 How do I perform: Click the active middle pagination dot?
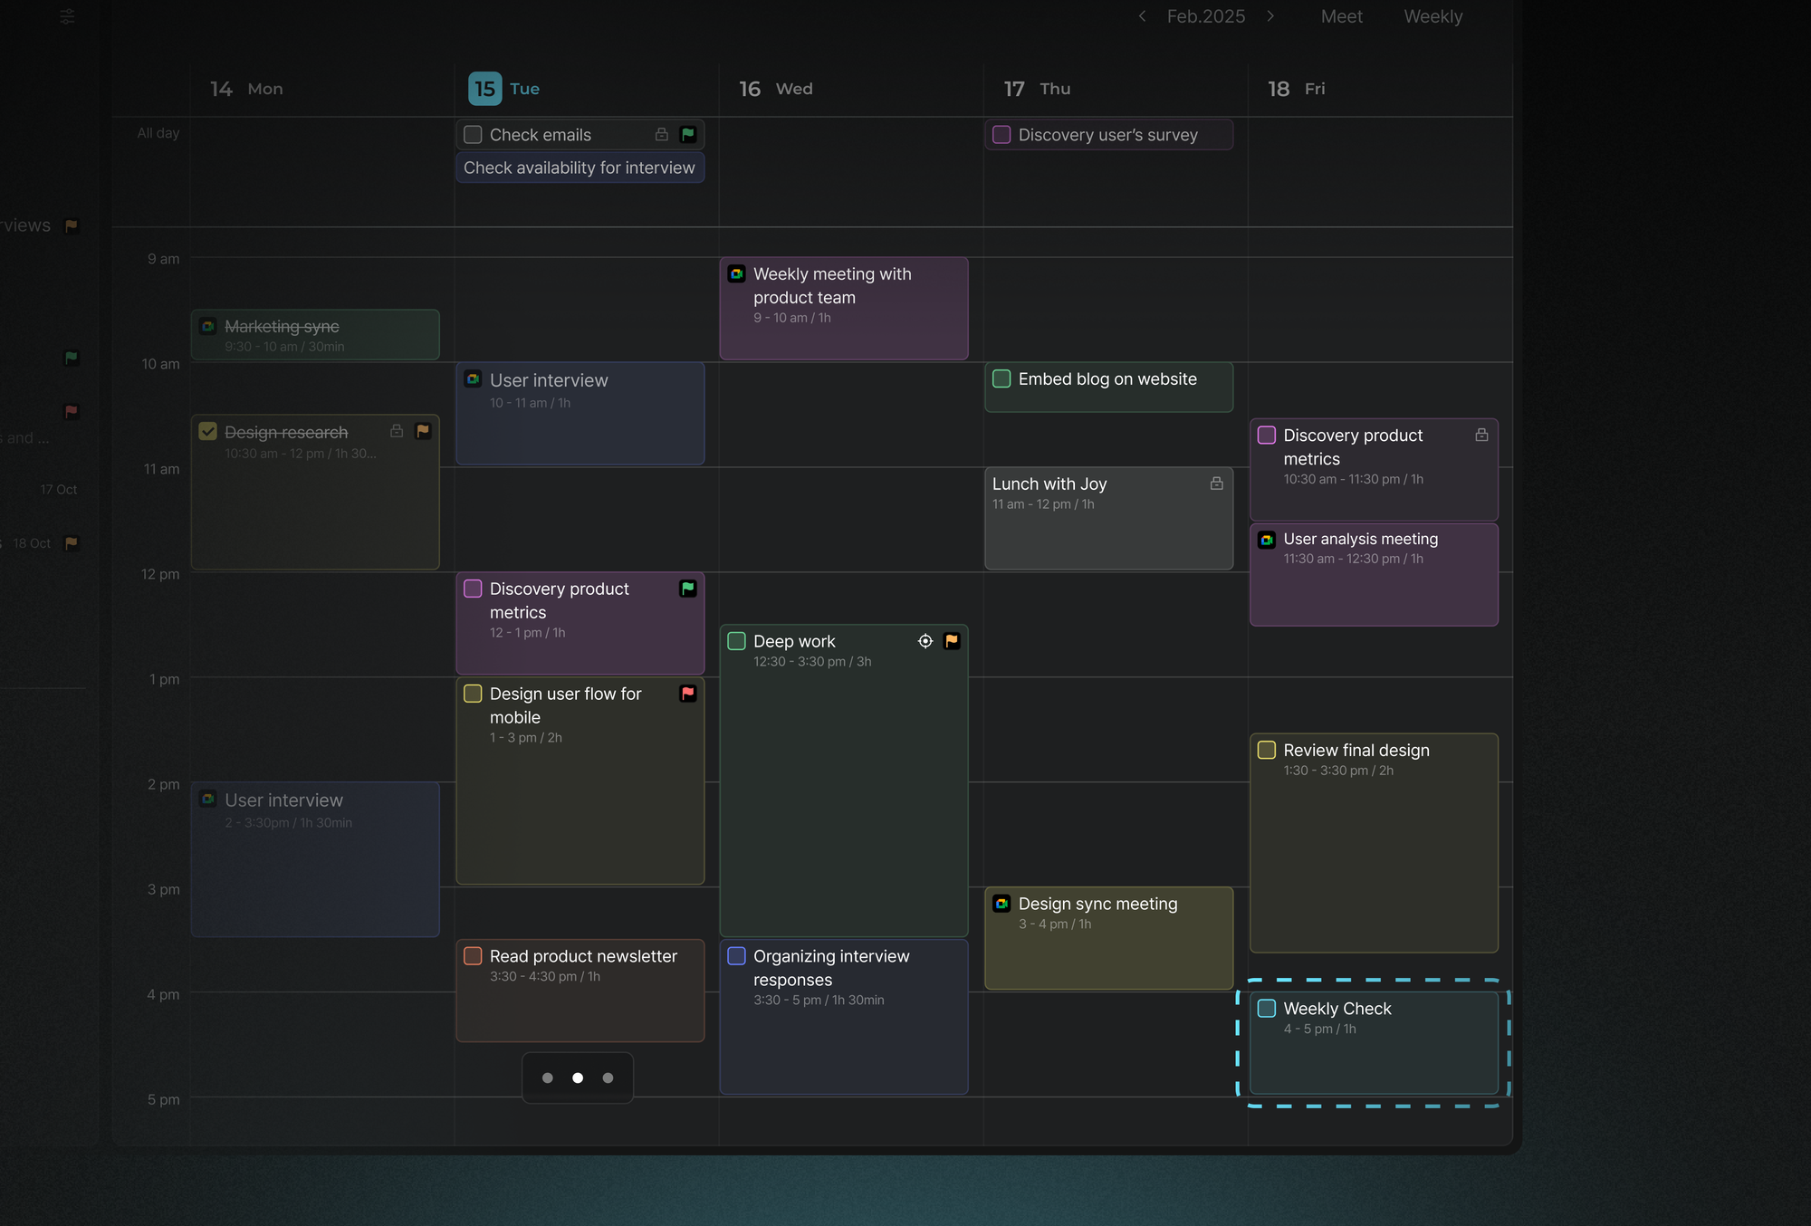[578, 1078]
